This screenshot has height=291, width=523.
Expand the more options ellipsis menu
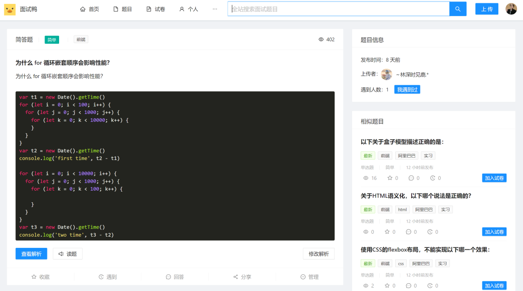(x=215, y=9)
